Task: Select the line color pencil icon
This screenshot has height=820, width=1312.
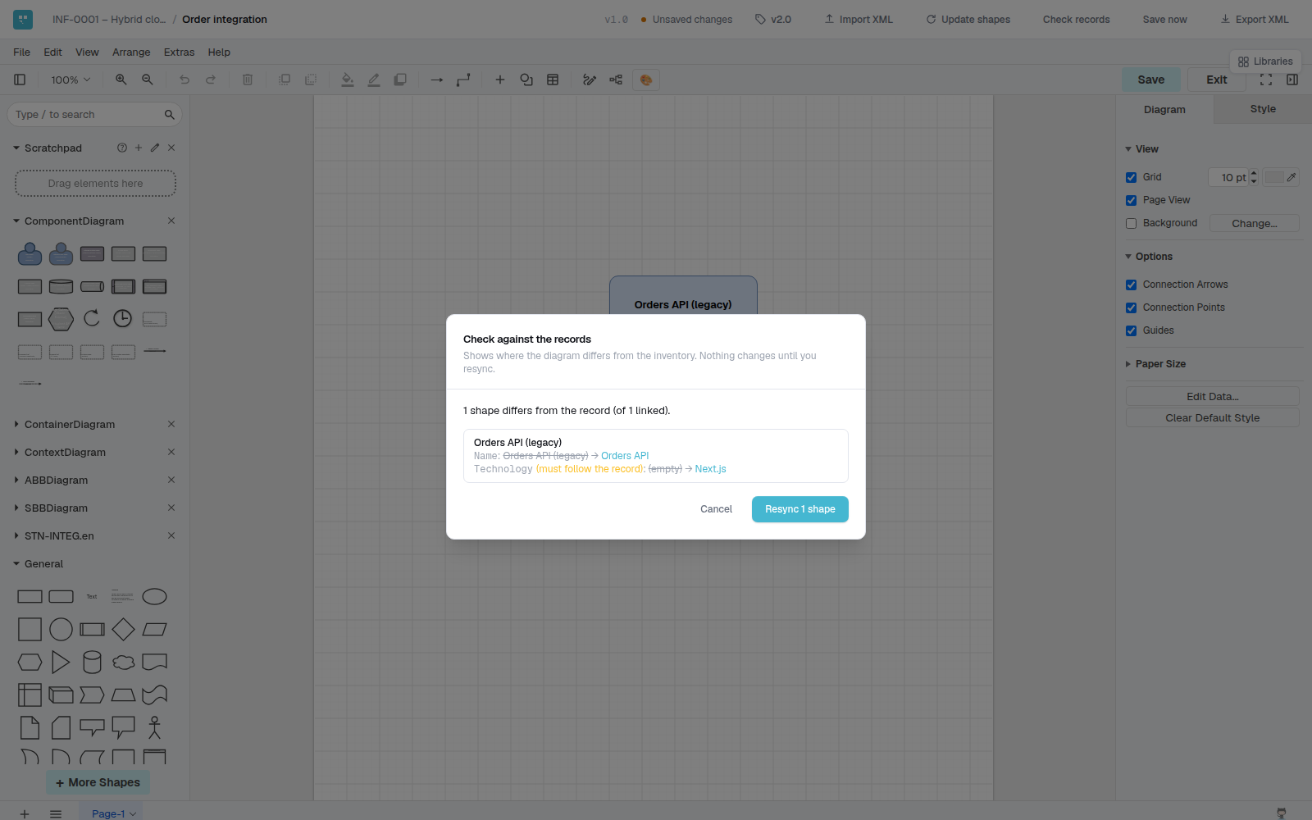Action: [374, 80]
